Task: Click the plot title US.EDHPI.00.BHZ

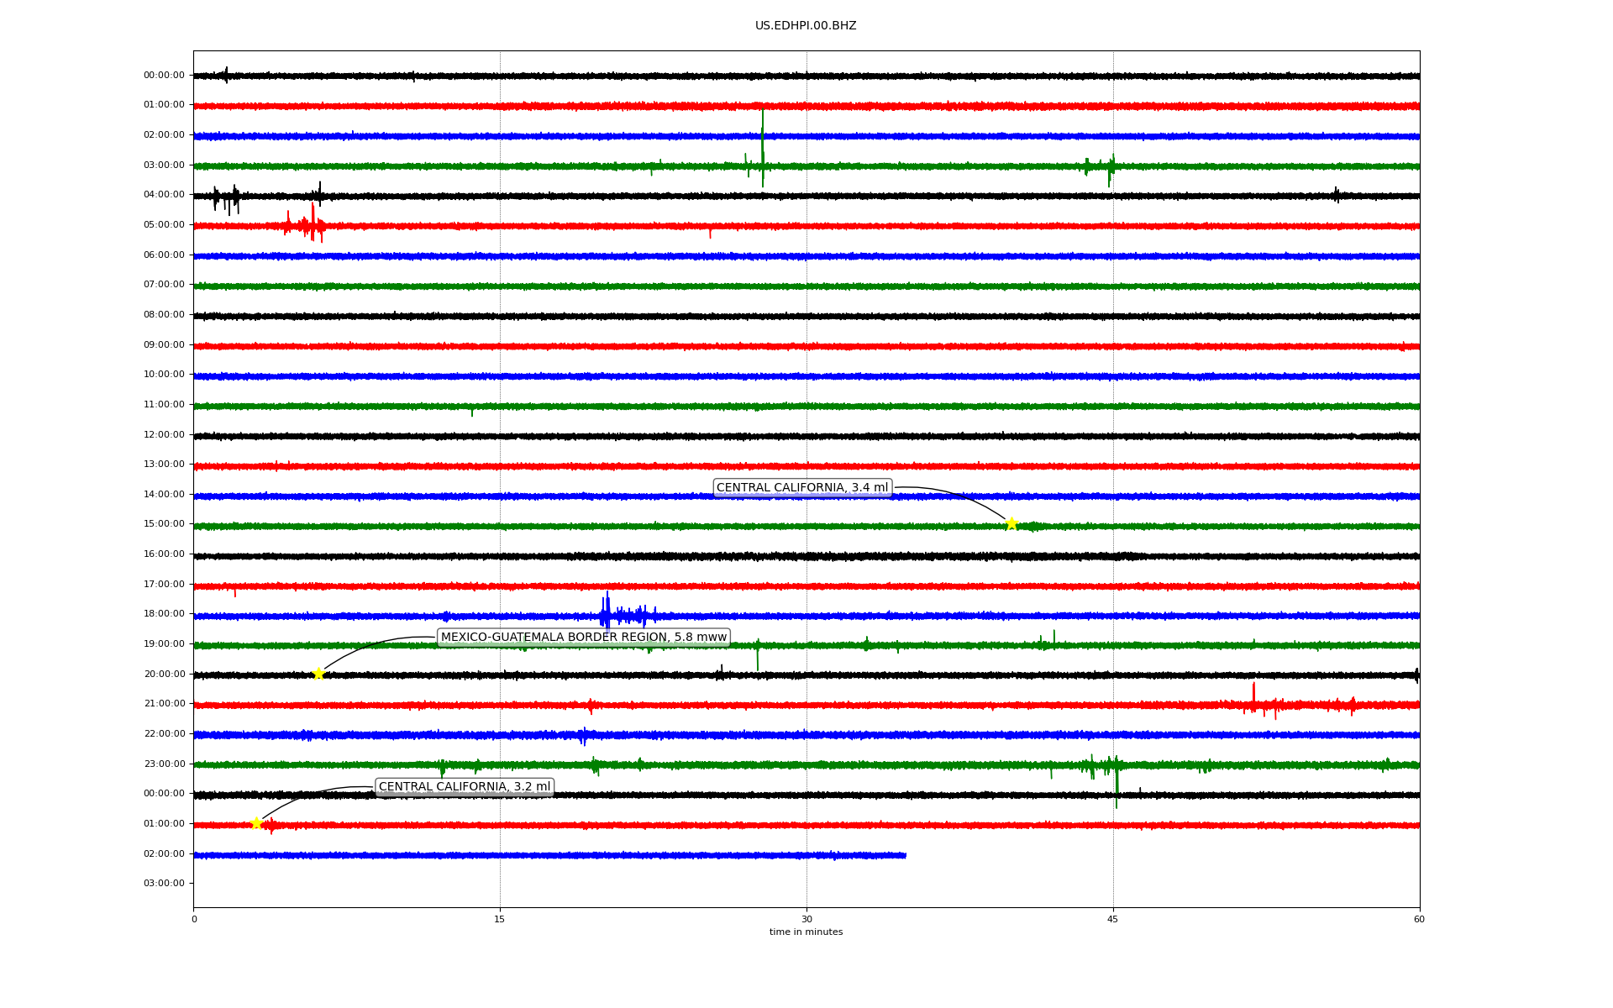Action: (x=805, y=26)
